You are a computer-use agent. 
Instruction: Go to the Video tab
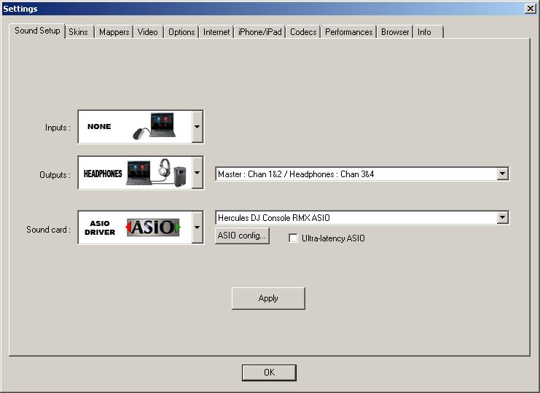147,32
